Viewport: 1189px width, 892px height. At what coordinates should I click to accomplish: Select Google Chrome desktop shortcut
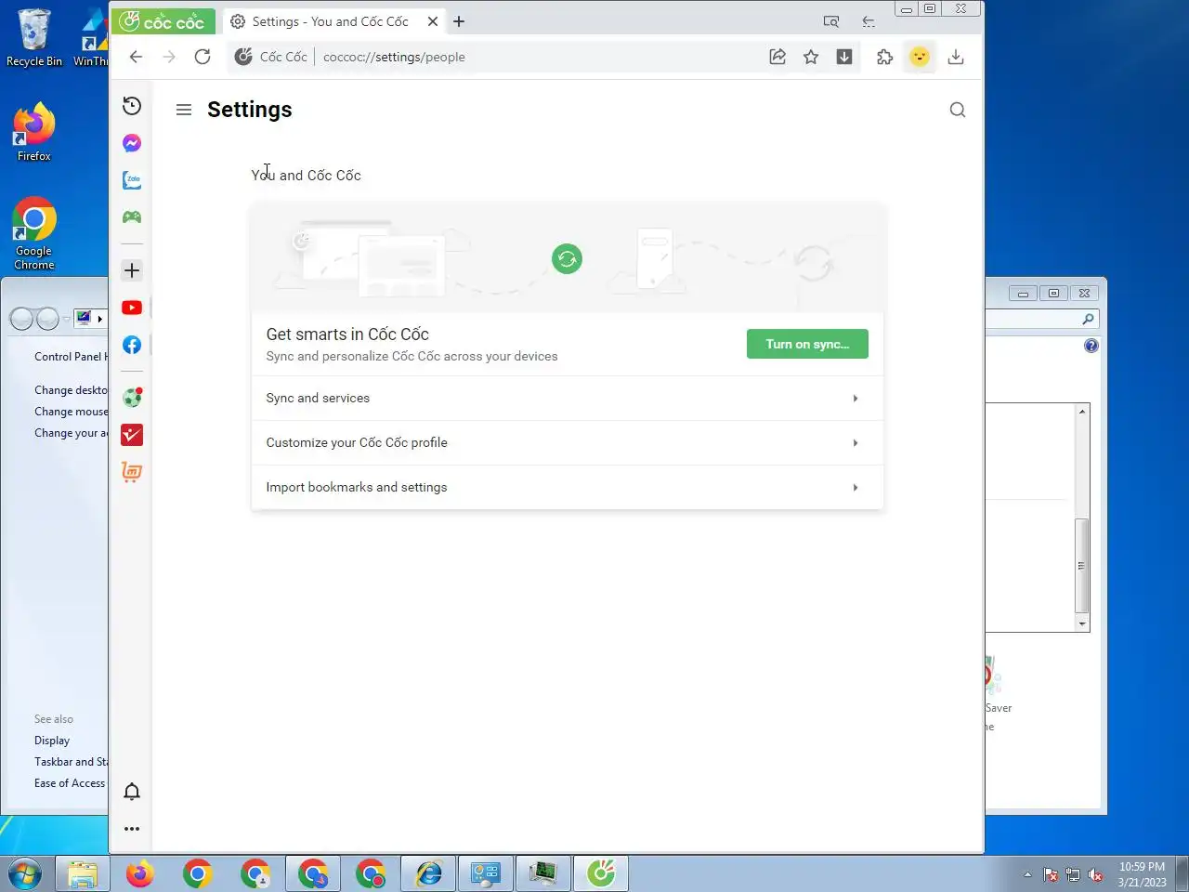pyautogui.click(x=33, y=233)
